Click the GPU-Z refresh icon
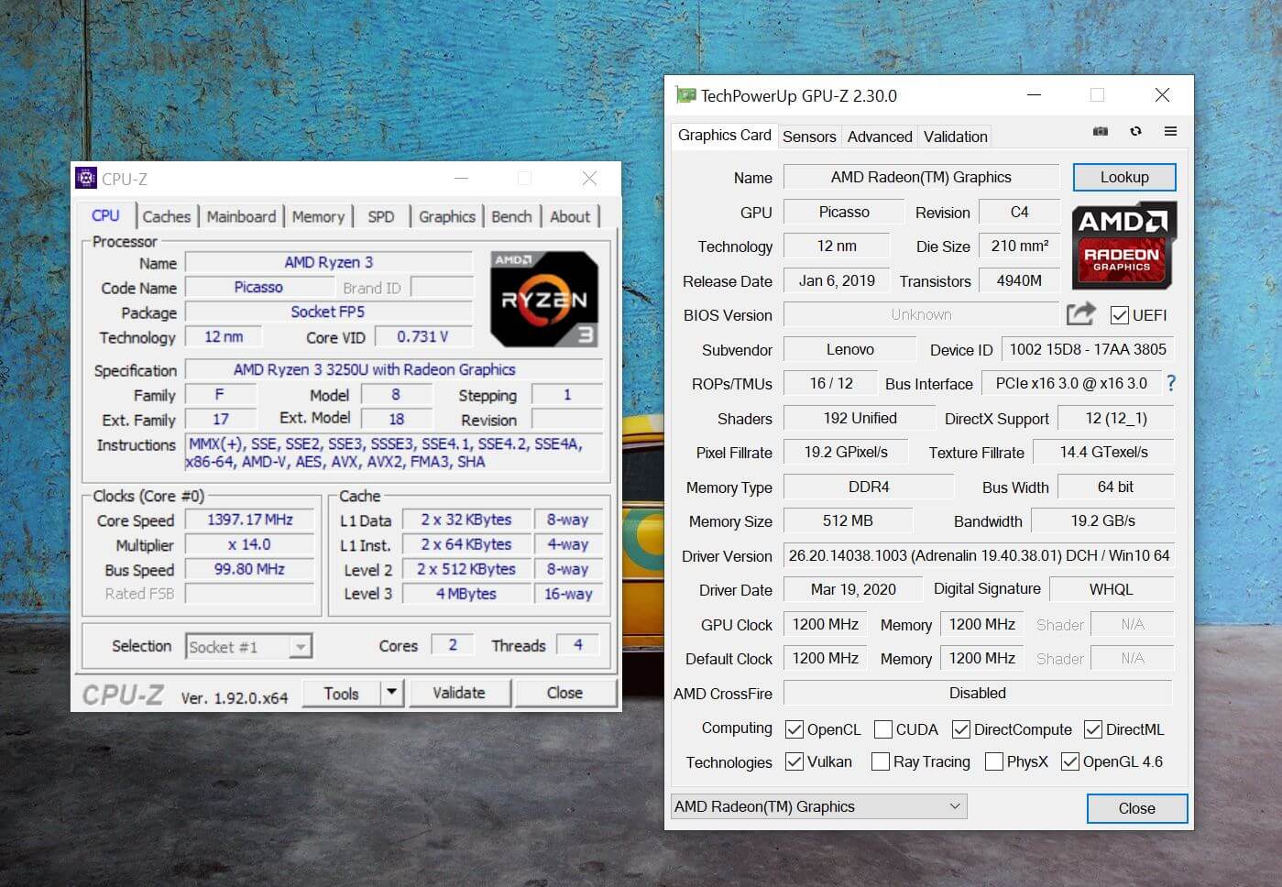Image resolution: width=1282 pixels, height=887 pixels. [x=1135, y=131]
